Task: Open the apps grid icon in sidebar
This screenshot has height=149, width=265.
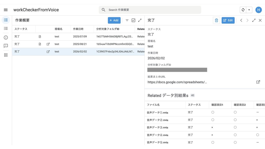Action: point(6,55)
